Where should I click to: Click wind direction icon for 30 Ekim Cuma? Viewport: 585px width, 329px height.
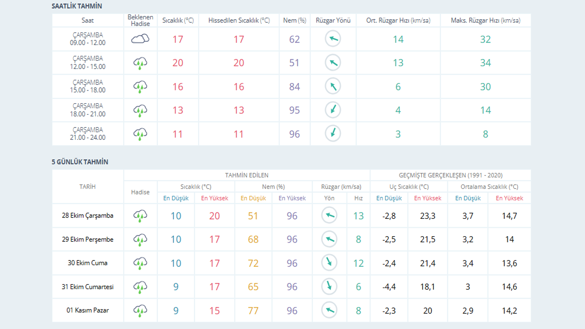pos(329,263)
